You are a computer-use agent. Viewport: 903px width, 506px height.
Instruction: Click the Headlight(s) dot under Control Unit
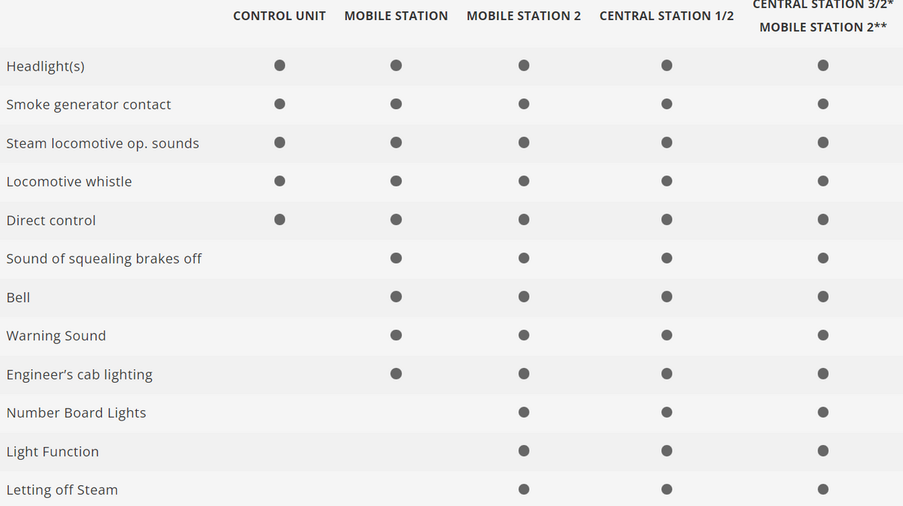(x=280, y=65)
